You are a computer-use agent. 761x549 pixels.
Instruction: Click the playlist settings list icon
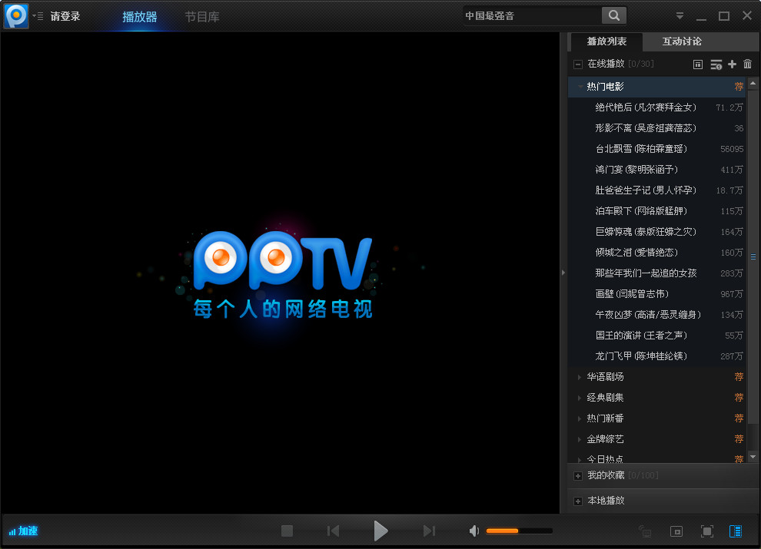pyautogui.click(x=716, y=64)
